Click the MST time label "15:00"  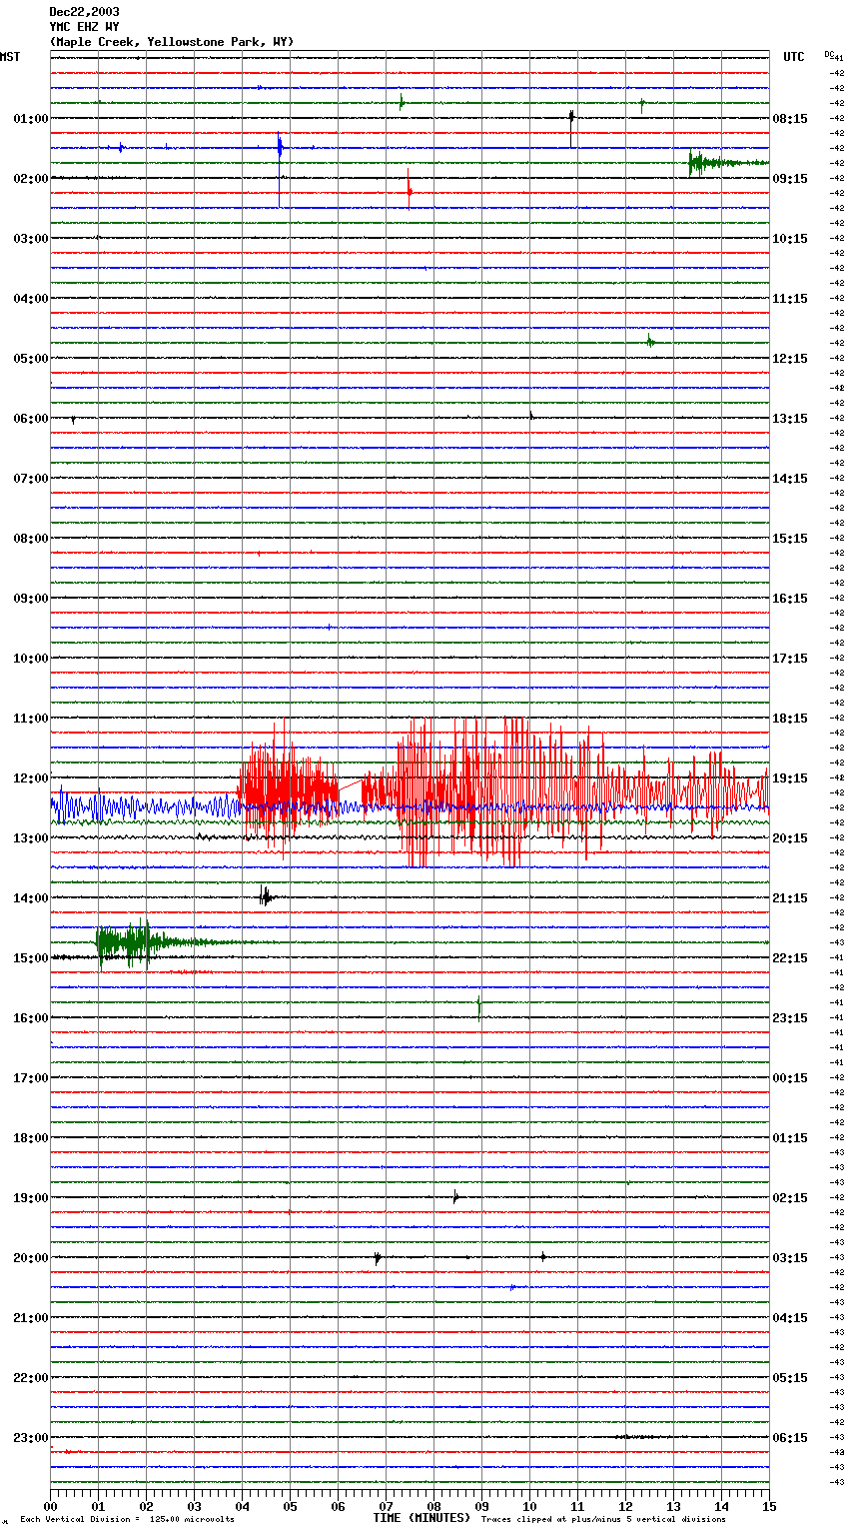(x=31, y=958)
